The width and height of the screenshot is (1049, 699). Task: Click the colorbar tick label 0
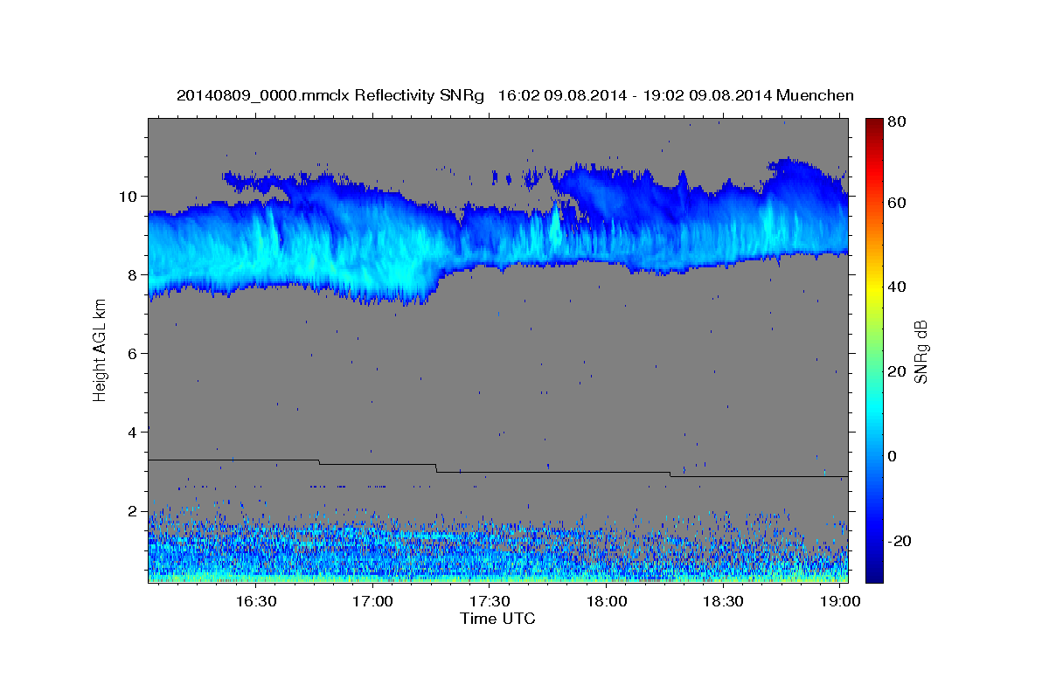[893, 456]
